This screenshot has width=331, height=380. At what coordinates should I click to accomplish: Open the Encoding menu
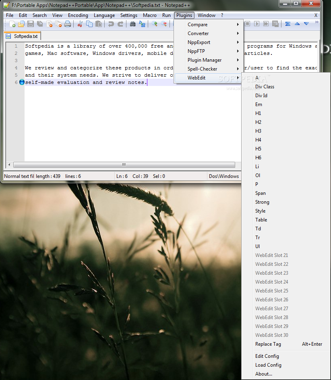click(78, 15)
